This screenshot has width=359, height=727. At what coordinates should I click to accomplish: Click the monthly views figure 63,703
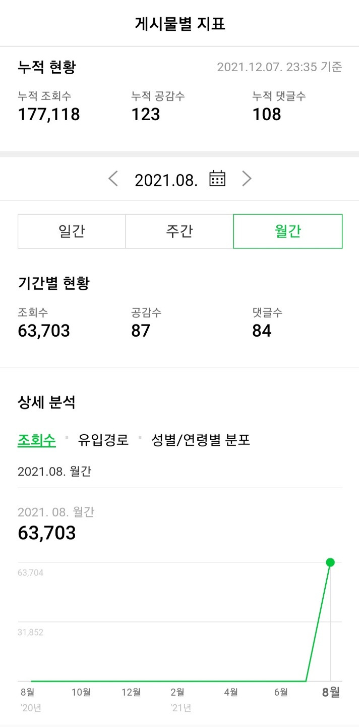pyautogui.click(x=45, y=533)
